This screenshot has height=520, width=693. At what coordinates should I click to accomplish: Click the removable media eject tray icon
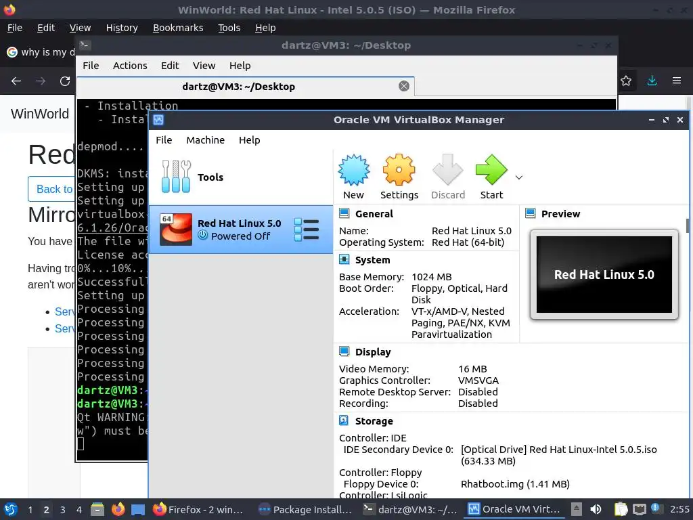[577, 509]
